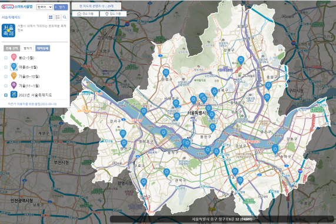Open the search magnifier icon
The image size is (336, 224).
coord(65,17)
